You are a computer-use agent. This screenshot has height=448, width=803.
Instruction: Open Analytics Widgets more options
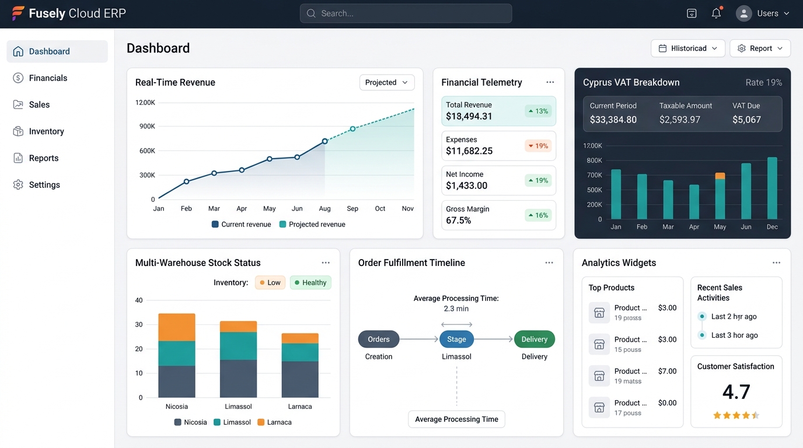[x=776, y=262]
